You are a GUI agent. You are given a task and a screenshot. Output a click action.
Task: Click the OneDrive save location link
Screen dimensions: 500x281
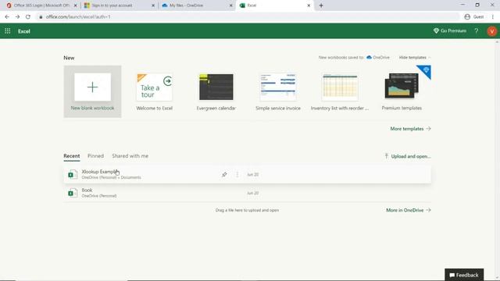coord(378,57)
